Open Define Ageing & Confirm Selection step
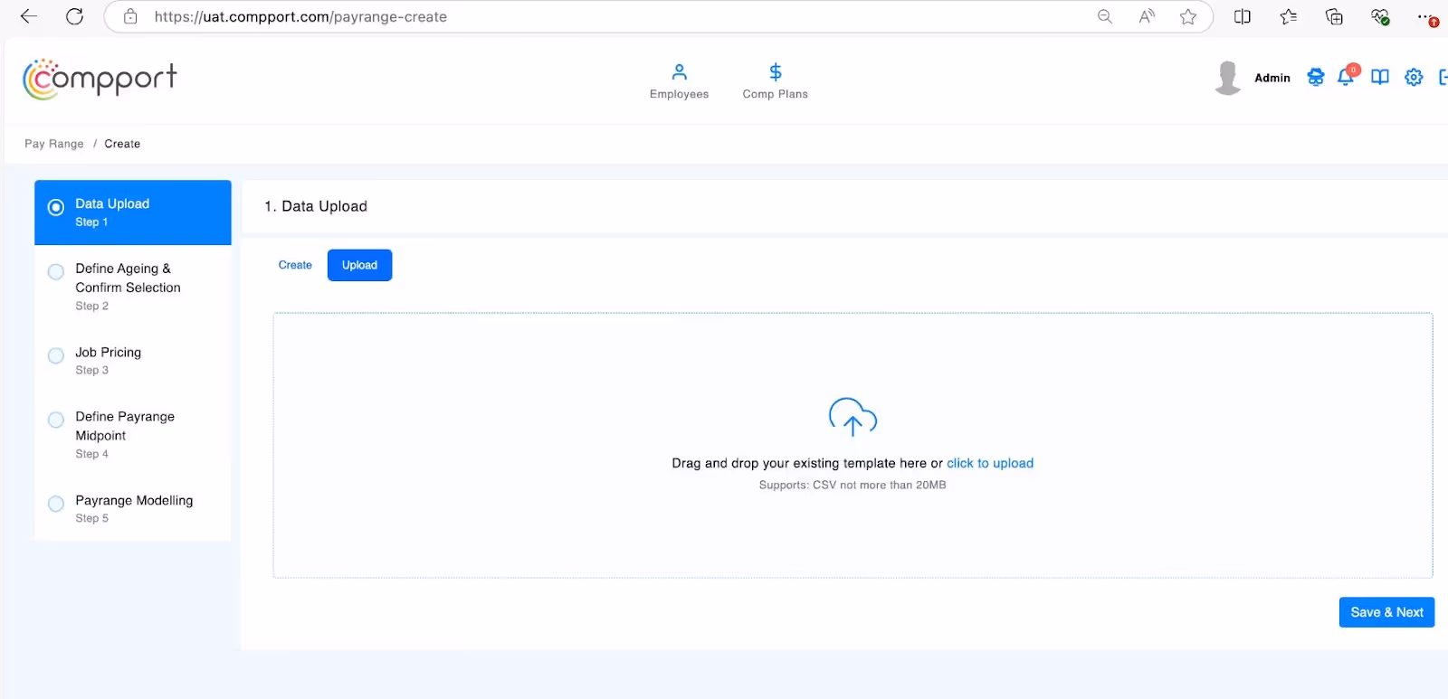Viewport: 1448px width, 699px height. pos(128,279)
